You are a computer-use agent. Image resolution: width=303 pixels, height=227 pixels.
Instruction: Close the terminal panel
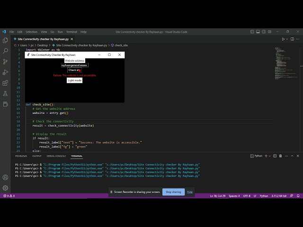[298, 156]
